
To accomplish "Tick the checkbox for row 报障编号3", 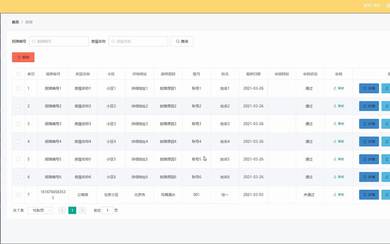I will [18, 124].
